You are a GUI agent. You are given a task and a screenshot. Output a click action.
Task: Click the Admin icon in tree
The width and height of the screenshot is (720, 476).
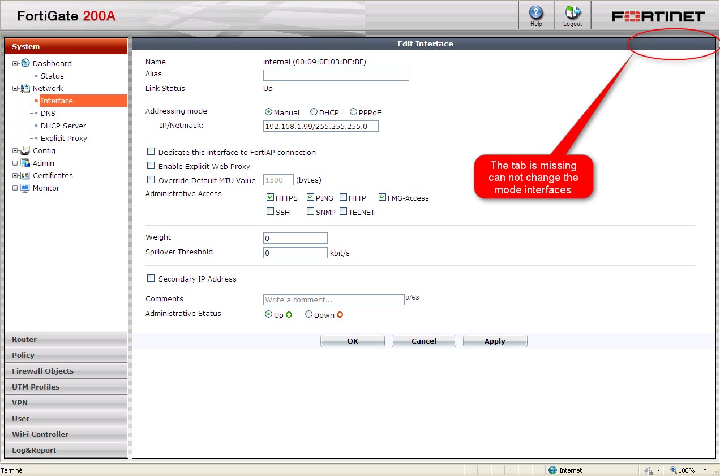click(x=25, y=163)
